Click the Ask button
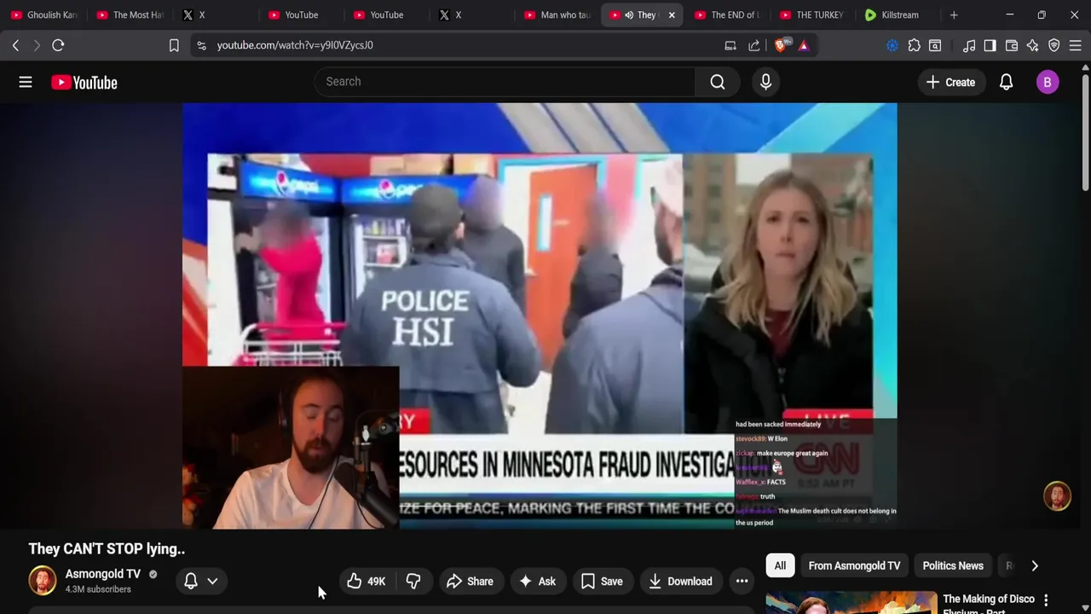The height and width of the screenshot is (614, 1091). 537,582
